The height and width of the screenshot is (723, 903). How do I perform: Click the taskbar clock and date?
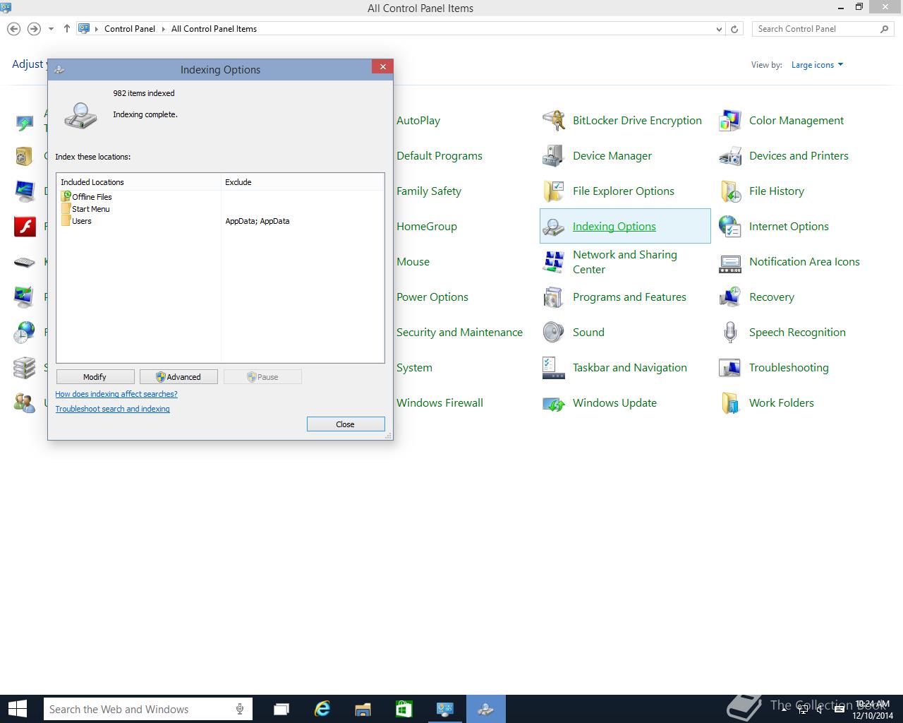(873, 710)
